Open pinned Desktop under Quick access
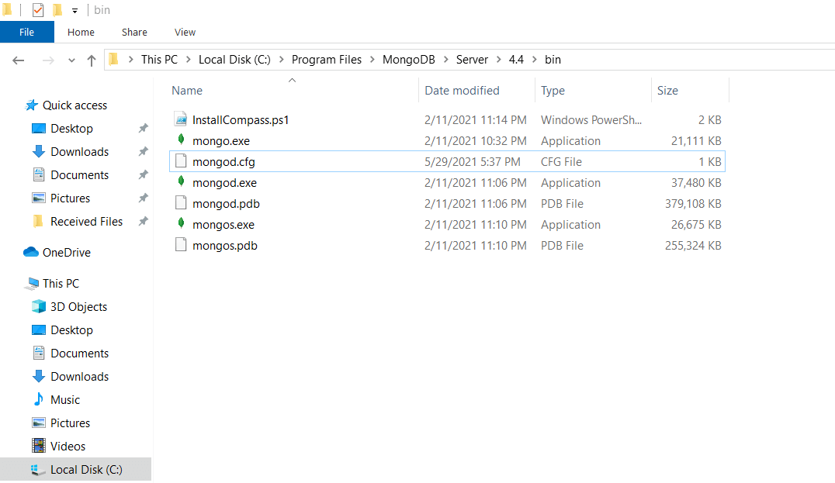This screenshot has height=483, width=835. [x=71, y=129]
